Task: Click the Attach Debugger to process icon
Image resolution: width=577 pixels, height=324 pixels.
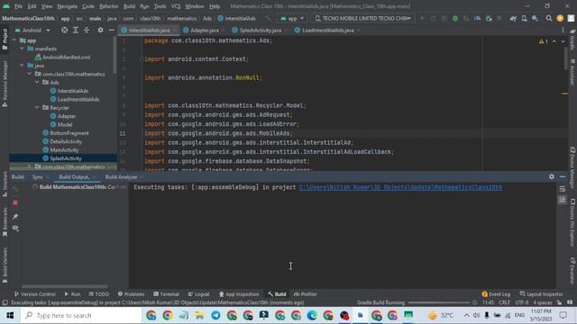Action: coord(489,18)
